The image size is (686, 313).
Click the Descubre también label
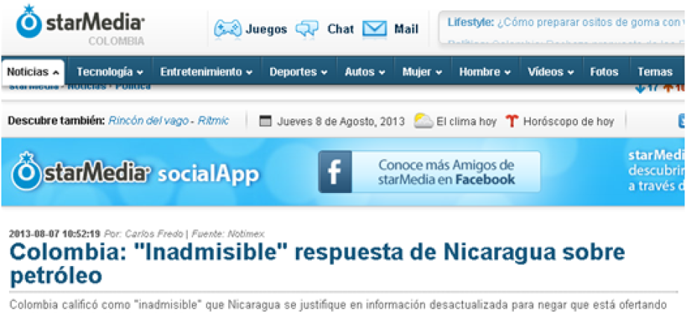click(56, 121)
